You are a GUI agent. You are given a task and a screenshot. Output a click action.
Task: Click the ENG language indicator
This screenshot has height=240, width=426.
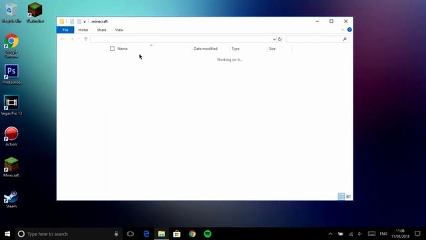[383, 234]
